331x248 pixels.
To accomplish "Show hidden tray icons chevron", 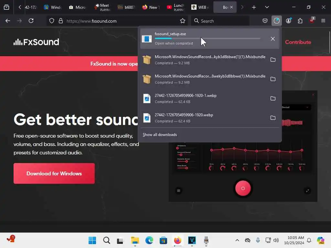I will pos(237,240).
